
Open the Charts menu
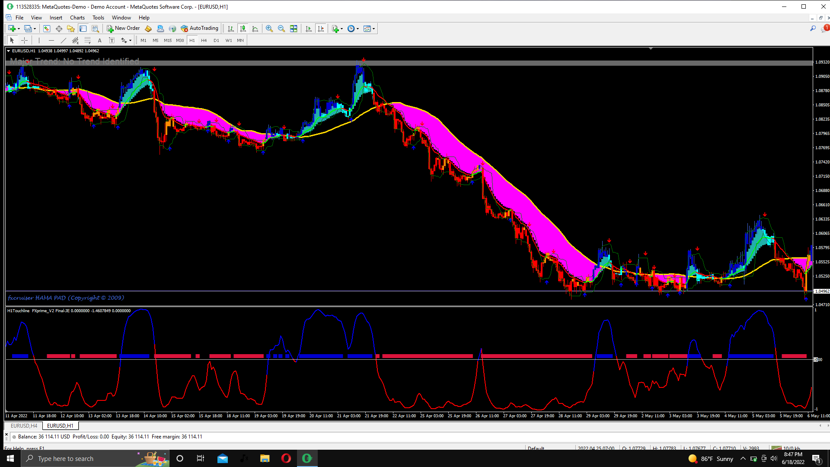77,18
